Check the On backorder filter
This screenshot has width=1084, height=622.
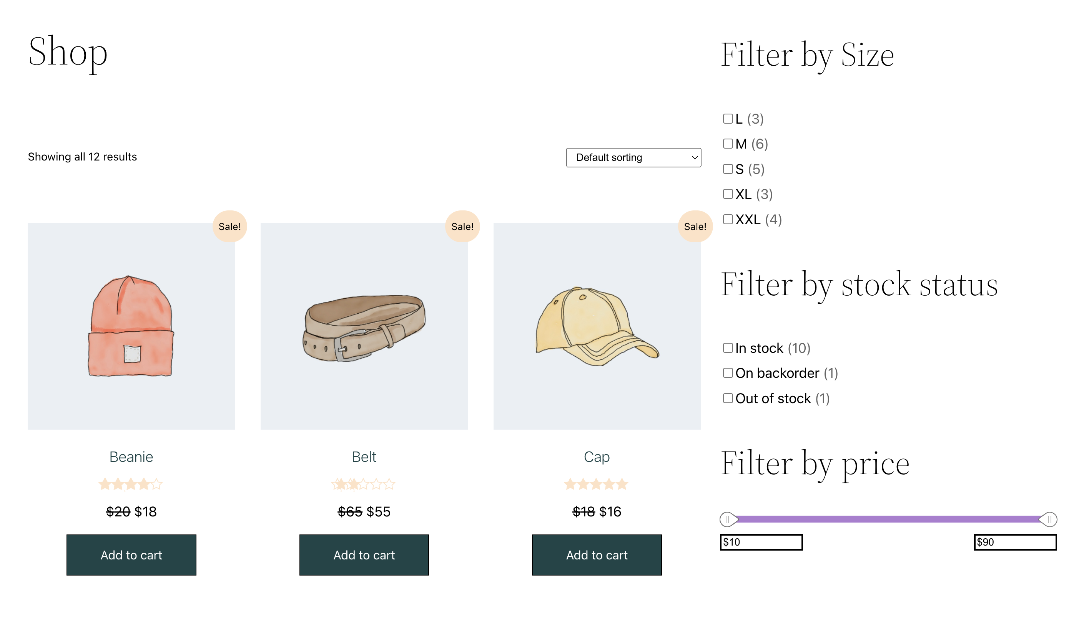click(x=727, y=373)
